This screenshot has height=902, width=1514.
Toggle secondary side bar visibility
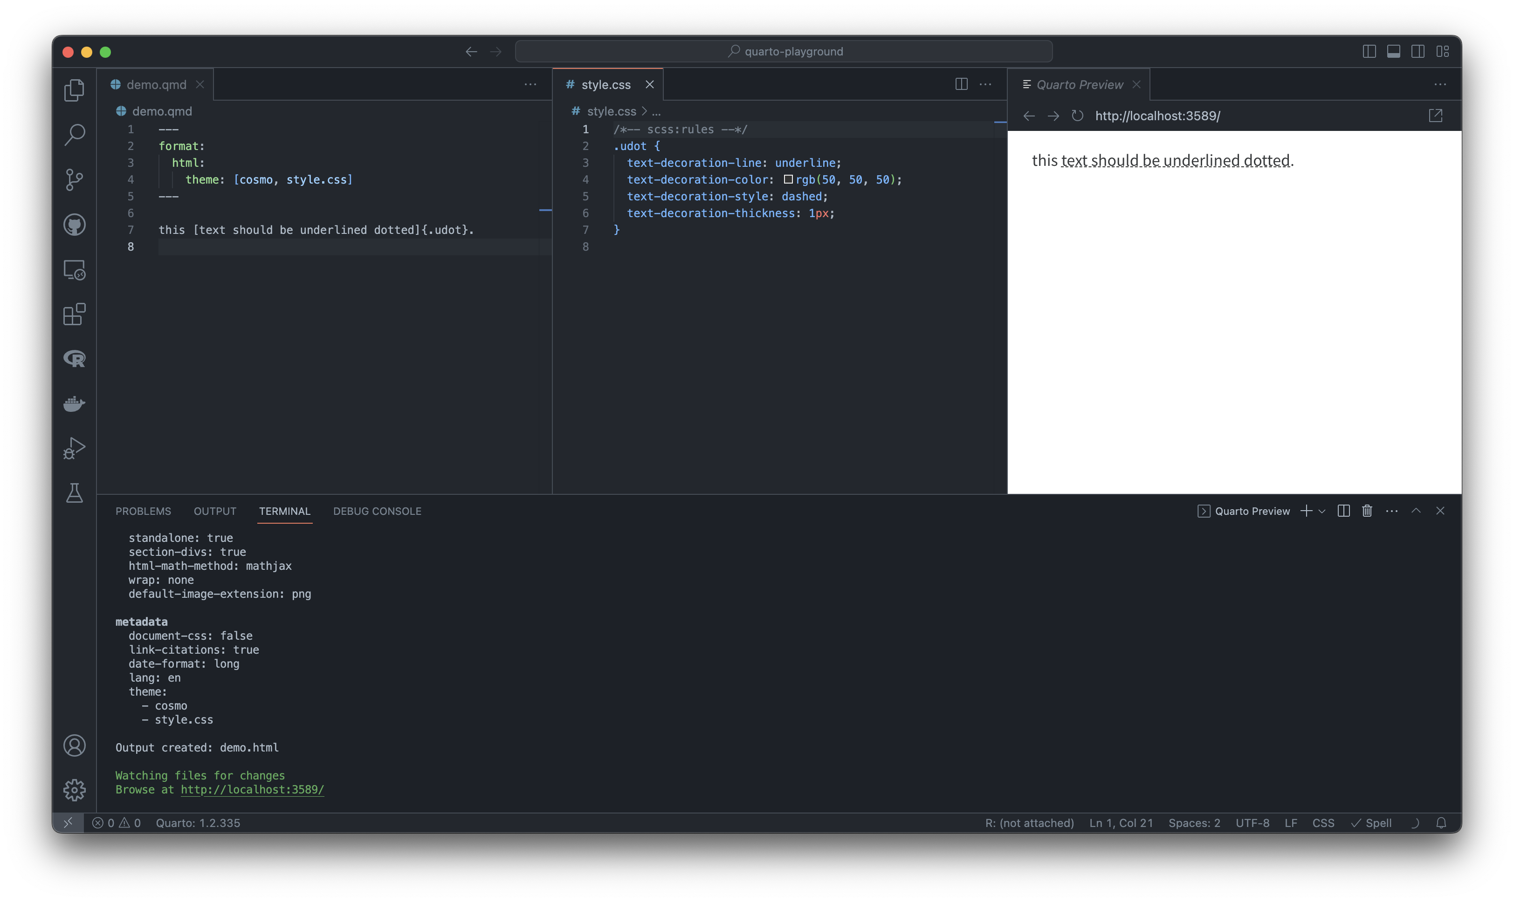pos(1418,52)
